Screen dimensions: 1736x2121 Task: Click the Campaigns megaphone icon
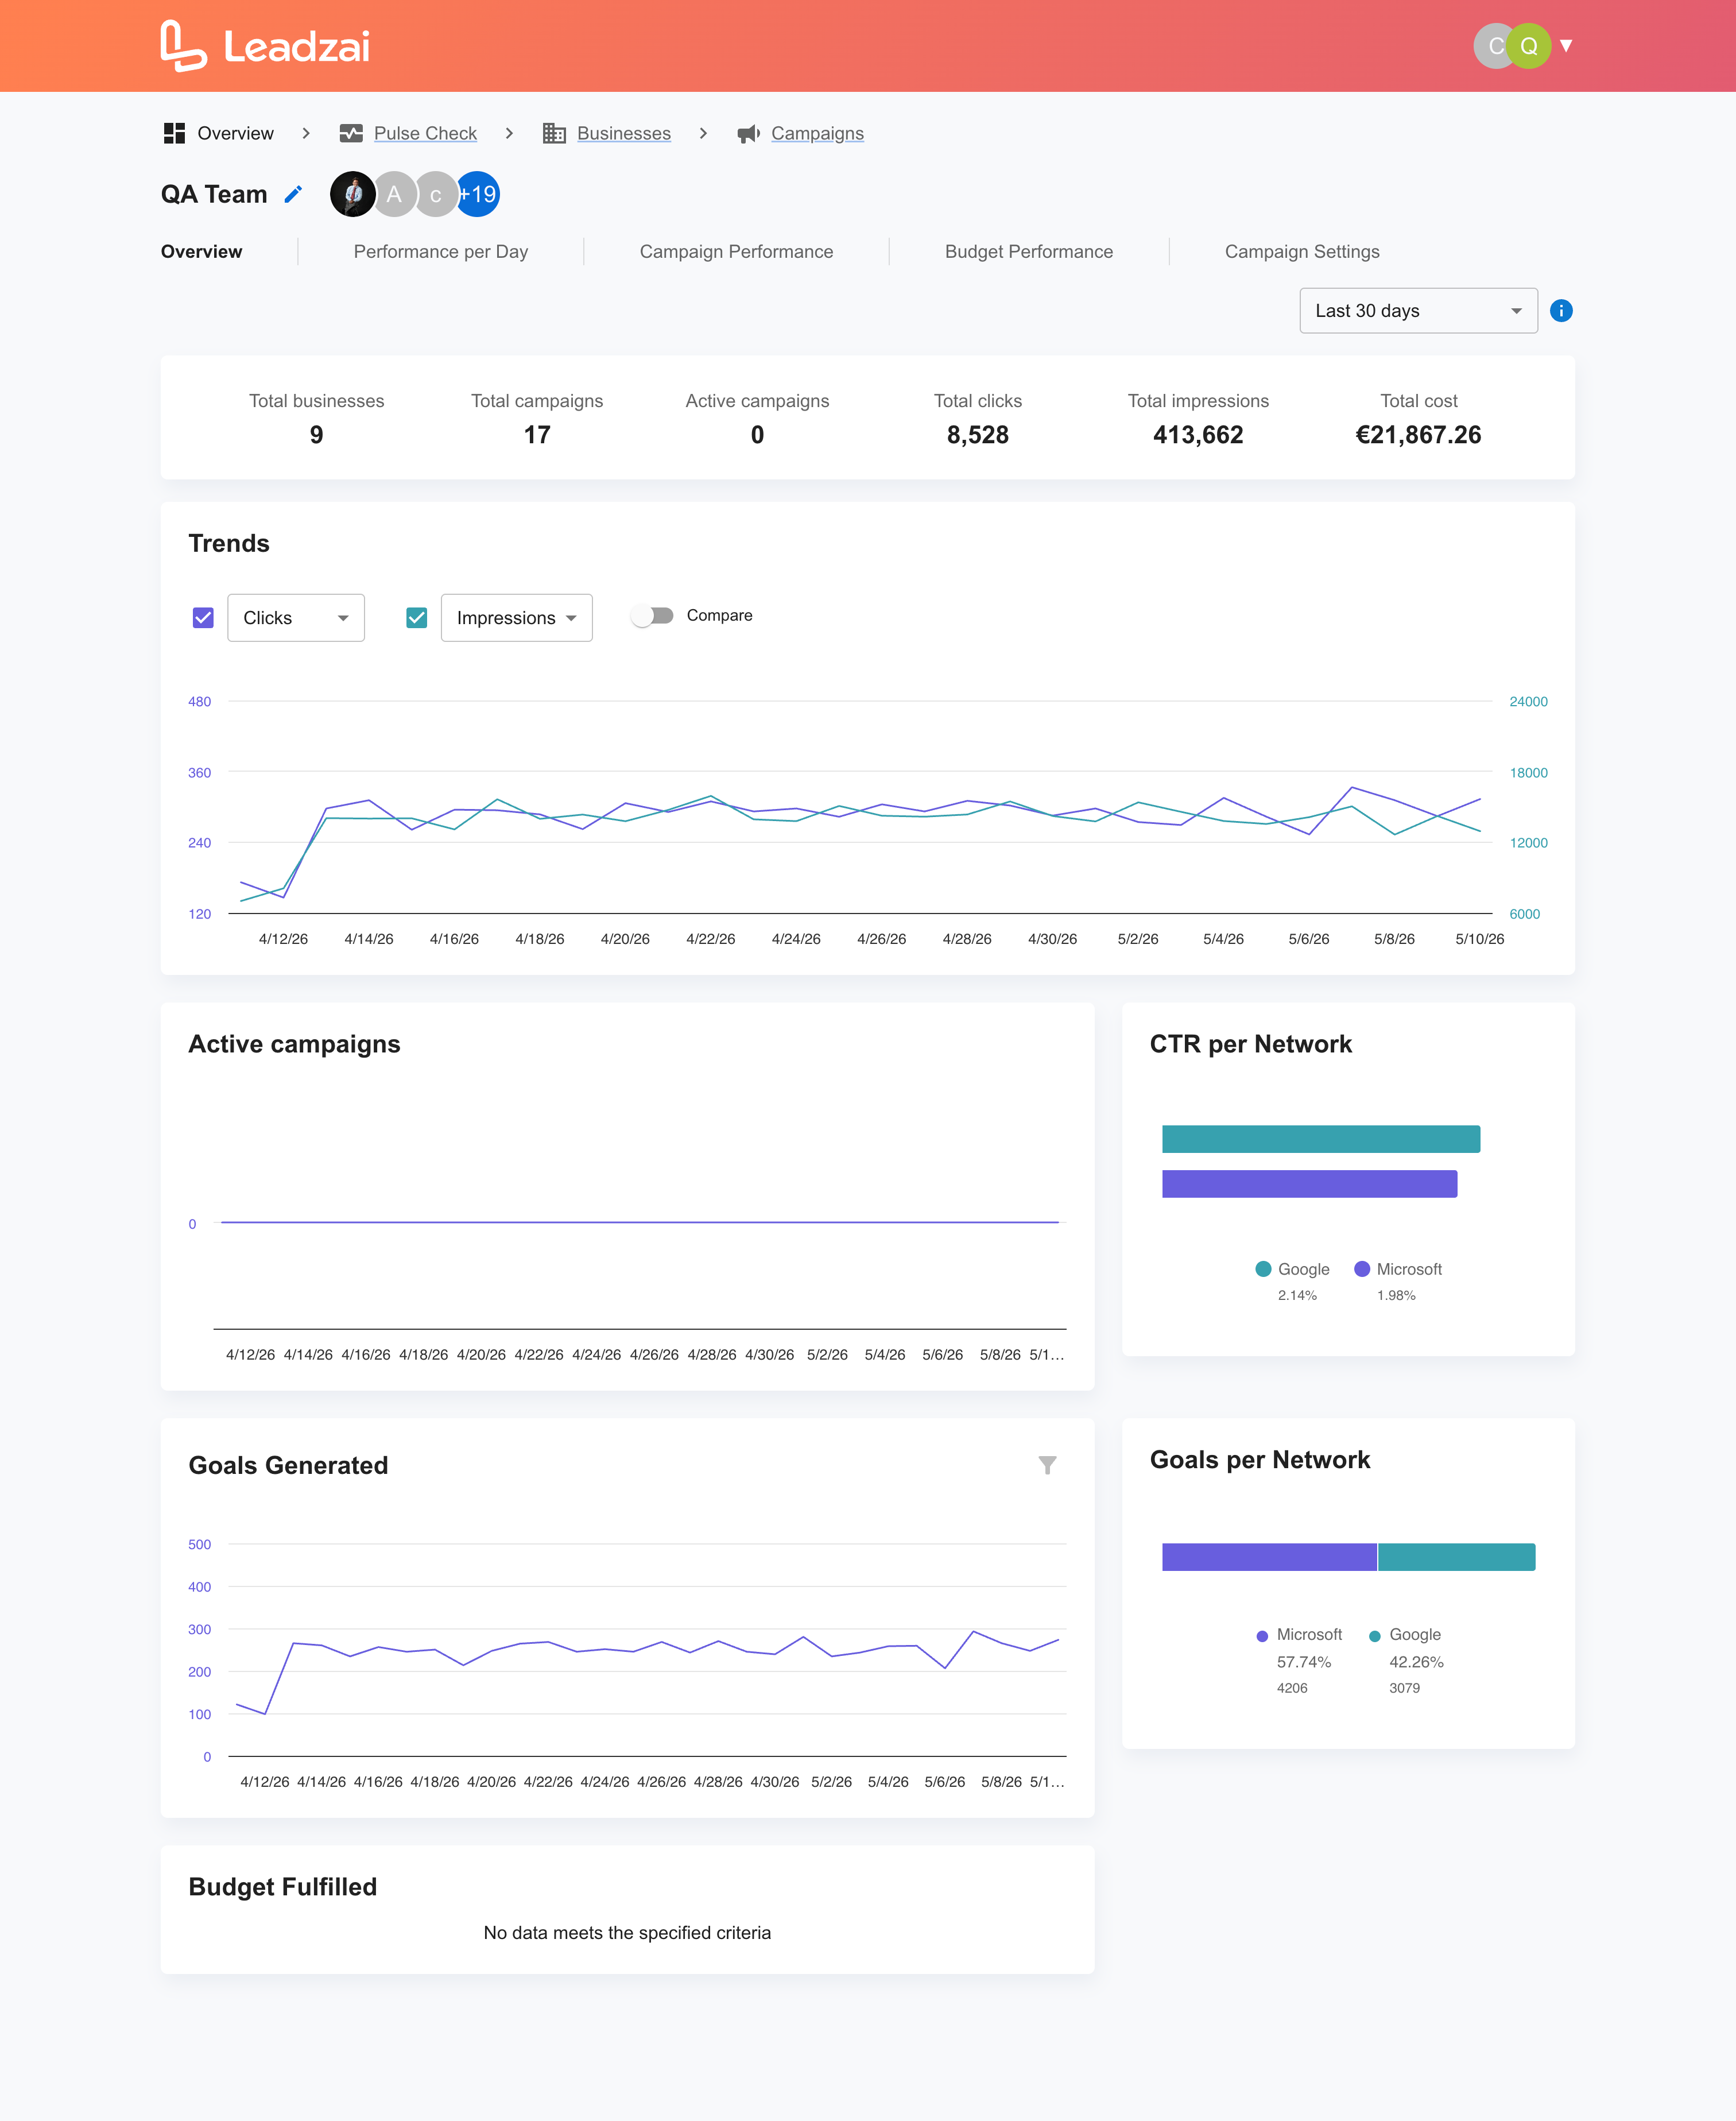748,133
